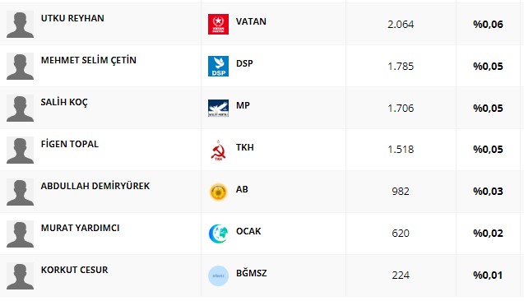The image size is (524, 301).
Task: Open candidate name MURAT YARDIMCI
Action: (x=81, y=228)
